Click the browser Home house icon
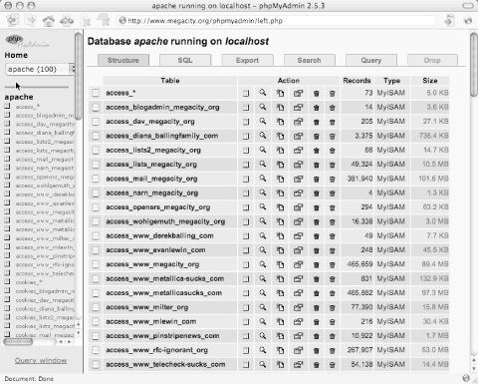This screenshot has height=384, width=479. pos(49,21)
